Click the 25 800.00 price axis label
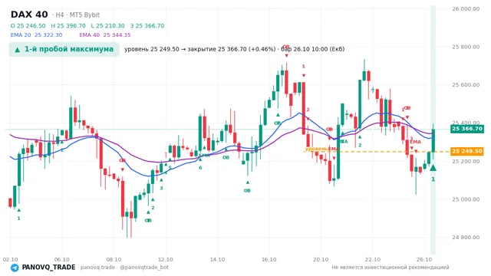 [x=466, y=47]
